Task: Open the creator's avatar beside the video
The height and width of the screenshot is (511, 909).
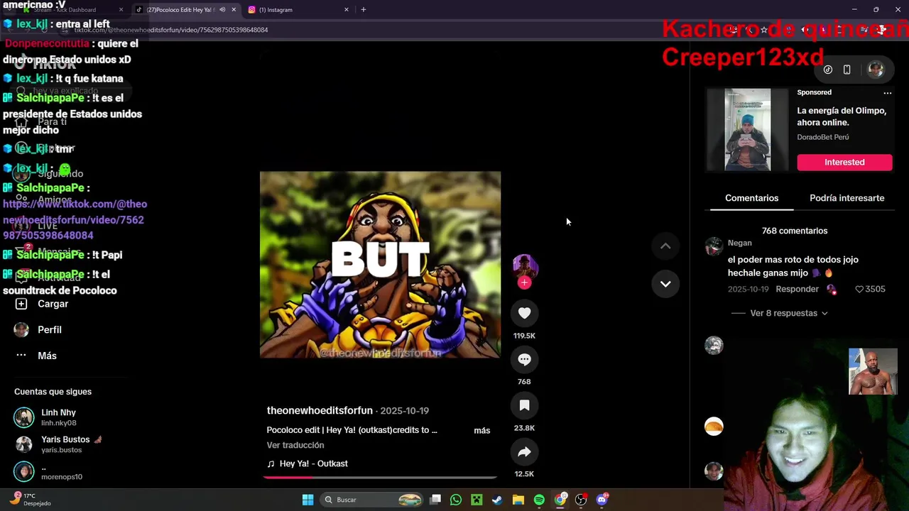Action: tap(525, 267)
